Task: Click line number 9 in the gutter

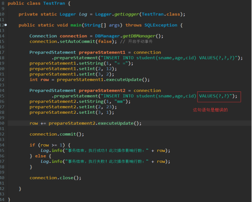Action: (x=3, y=9)
